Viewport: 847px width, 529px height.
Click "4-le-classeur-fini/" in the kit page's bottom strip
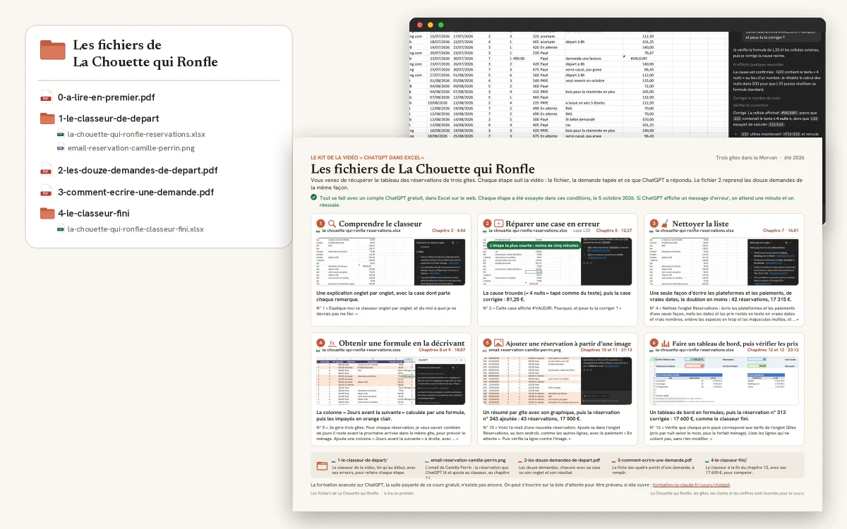(x=728, y=460)
